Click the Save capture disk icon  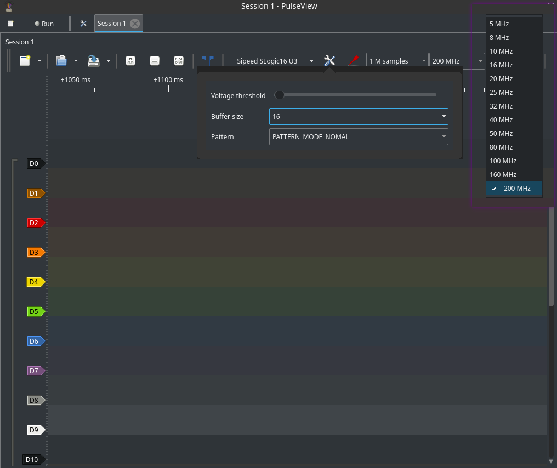94,61
